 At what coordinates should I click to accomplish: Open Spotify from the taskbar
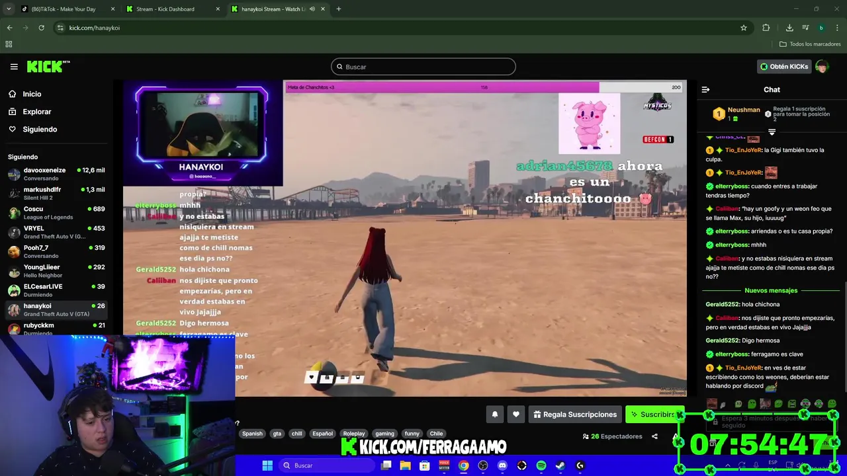pyautogui.click(x=541, y=465)
